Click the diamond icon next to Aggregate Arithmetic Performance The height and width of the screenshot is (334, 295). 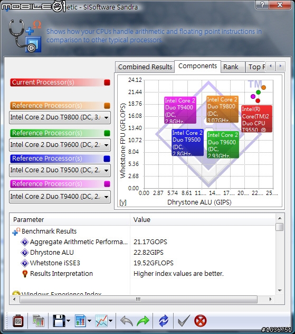click(x=25, y=242)
